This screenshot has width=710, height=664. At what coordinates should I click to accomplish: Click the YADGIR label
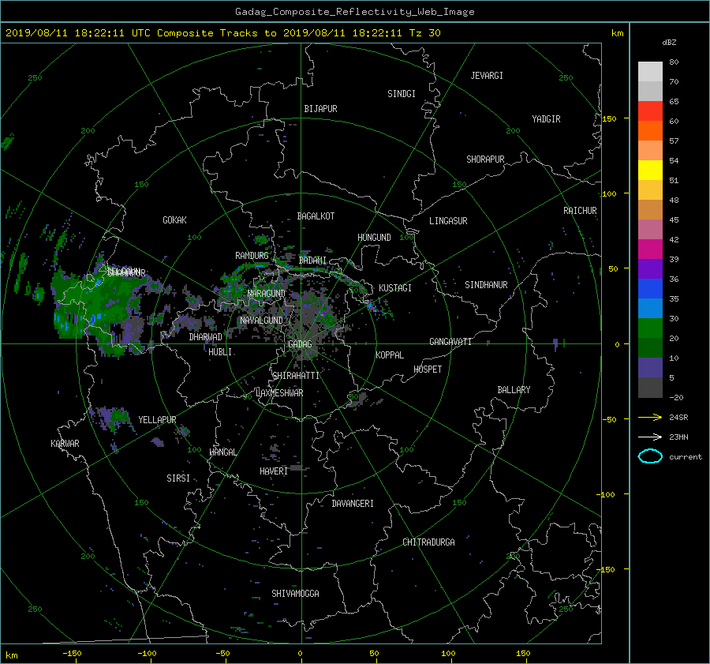546,119
